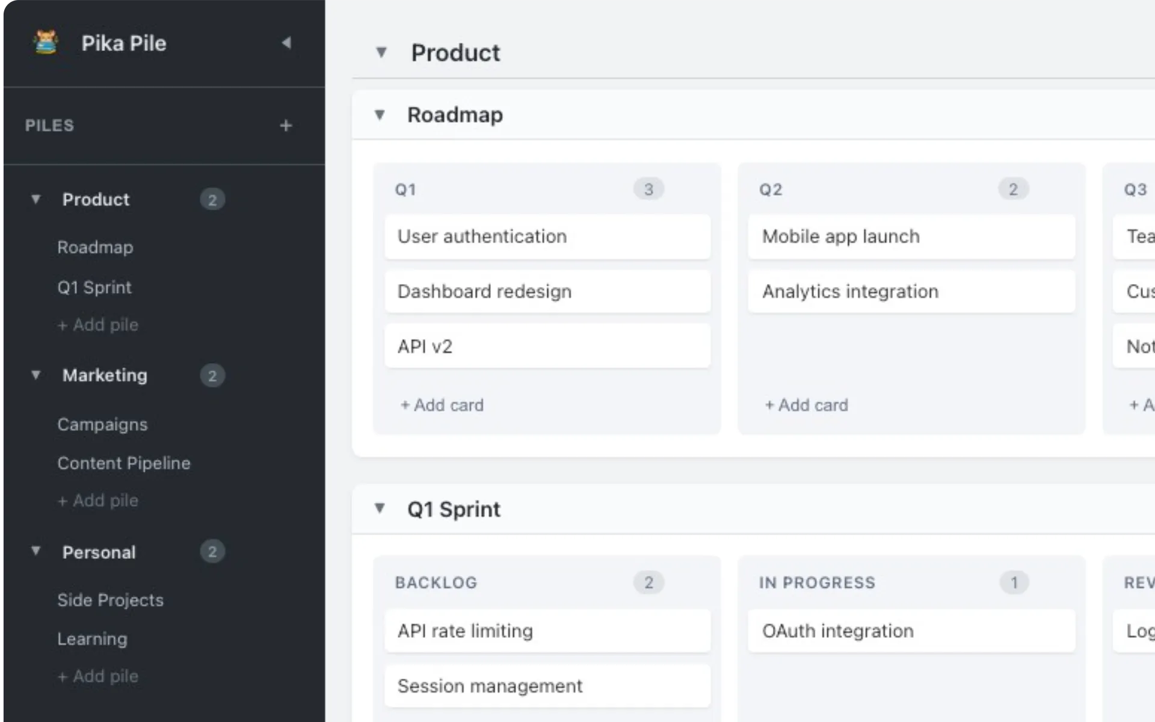Open the Content Pipeline board
Image resolution: width=1155 pixels, height=722 pixels.
123,463
